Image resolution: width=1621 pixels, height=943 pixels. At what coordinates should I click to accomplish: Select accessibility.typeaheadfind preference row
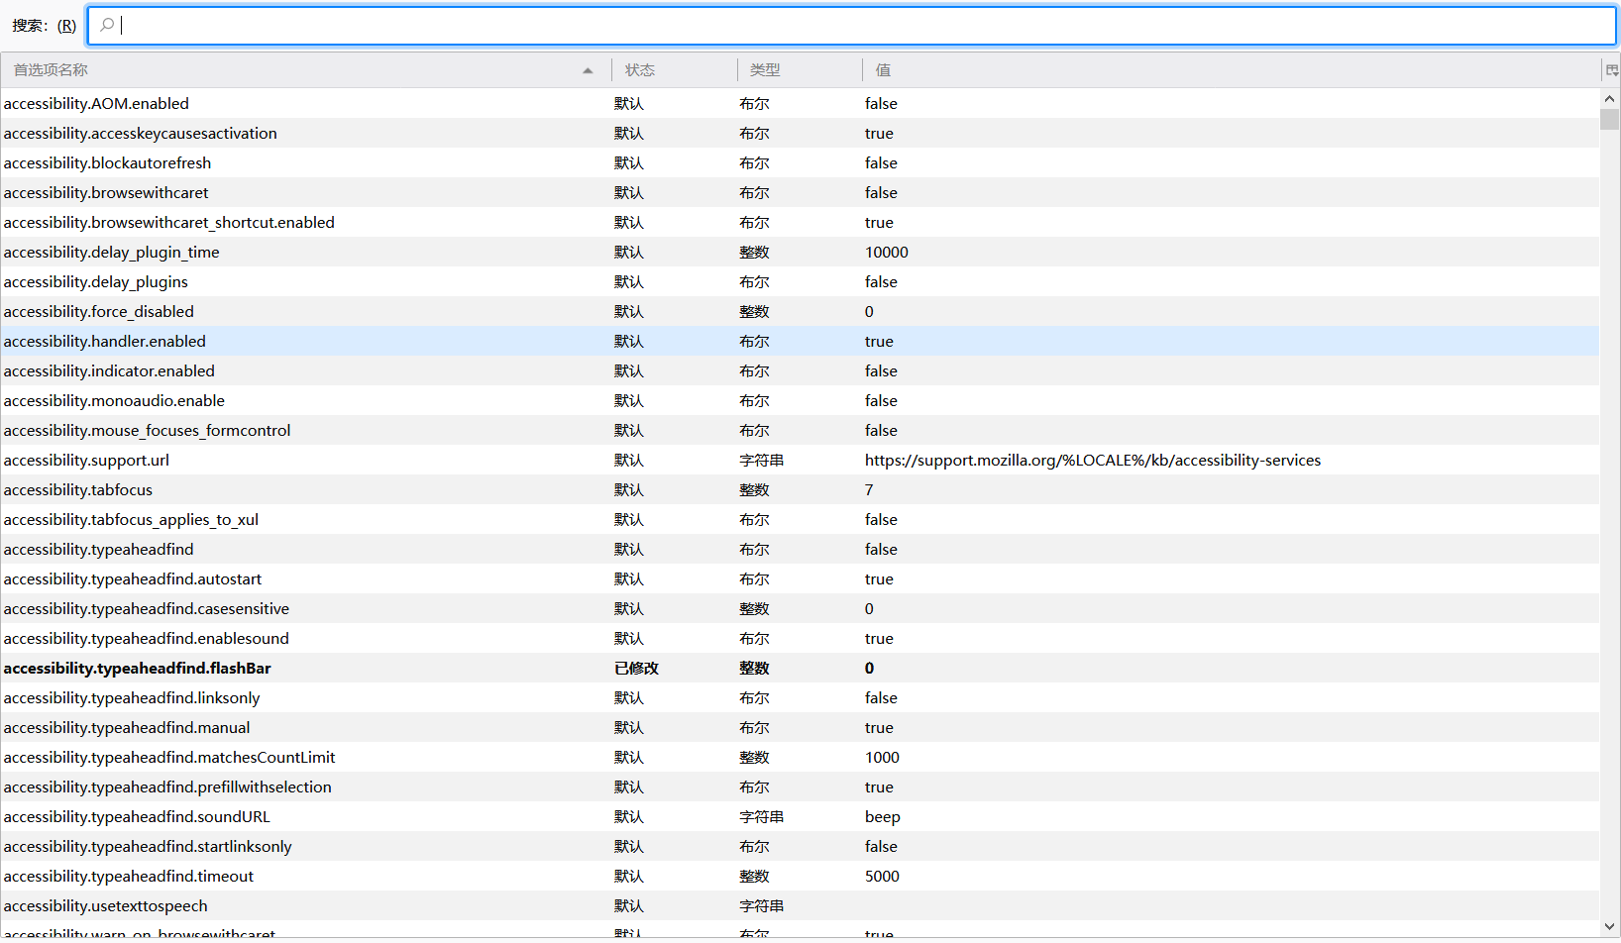pos(800,549)
